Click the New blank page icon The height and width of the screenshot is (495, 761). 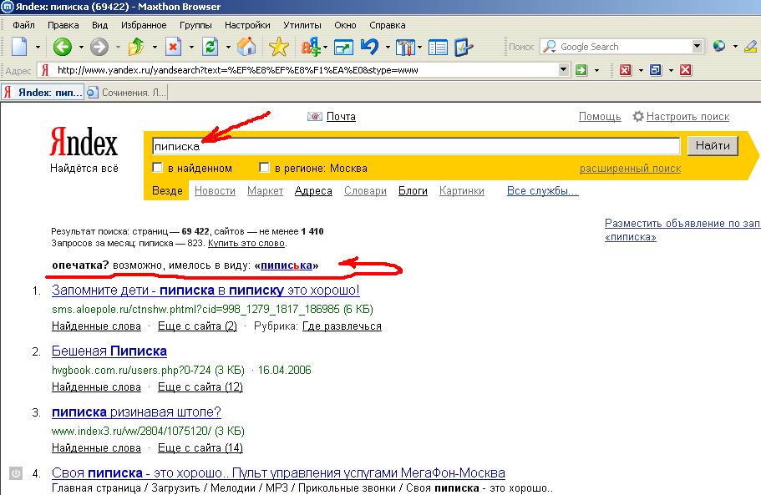tap(20, 47)
